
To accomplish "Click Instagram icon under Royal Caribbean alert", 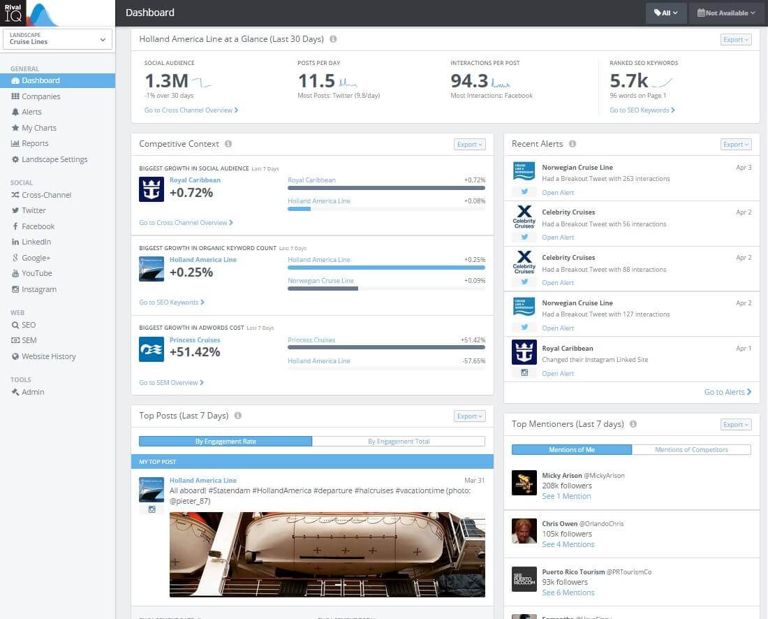I will (x=524, y=372).
